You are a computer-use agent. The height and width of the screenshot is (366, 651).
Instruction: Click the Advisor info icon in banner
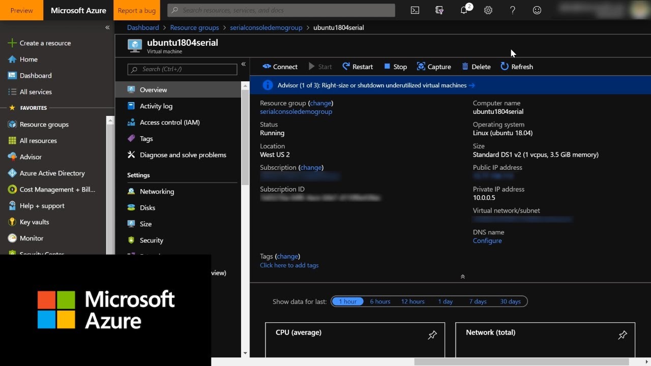pyautogui.click(x=268, y=85)
